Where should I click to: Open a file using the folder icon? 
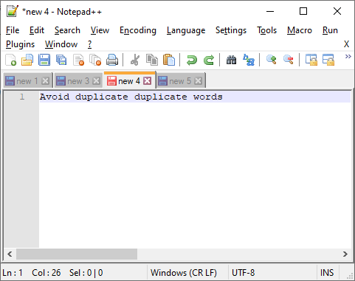click(x=27, y=60)
